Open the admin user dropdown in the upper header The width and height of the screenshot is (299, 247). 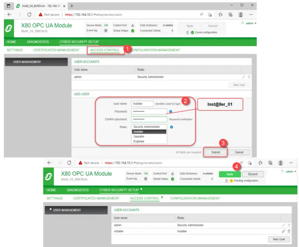click(x=251, y=23)
